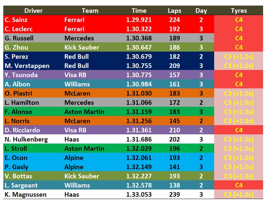
Task: Click the 1.33.053 time cell
Action: (139, 194)
